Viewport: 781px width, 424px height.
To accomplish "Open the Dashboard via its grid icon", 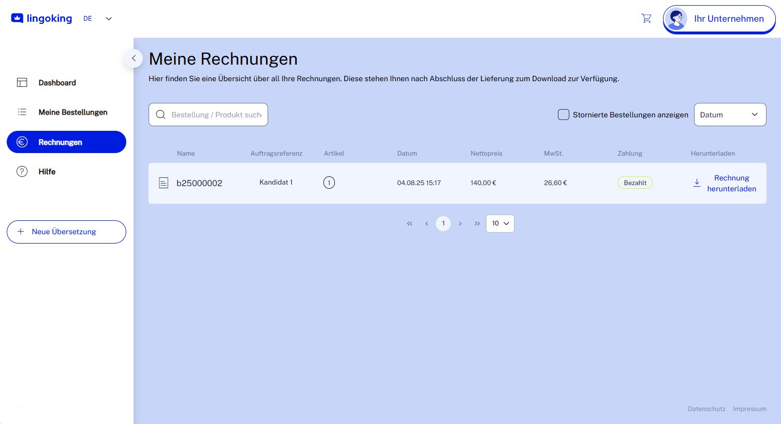I will (x=22, y=82).
